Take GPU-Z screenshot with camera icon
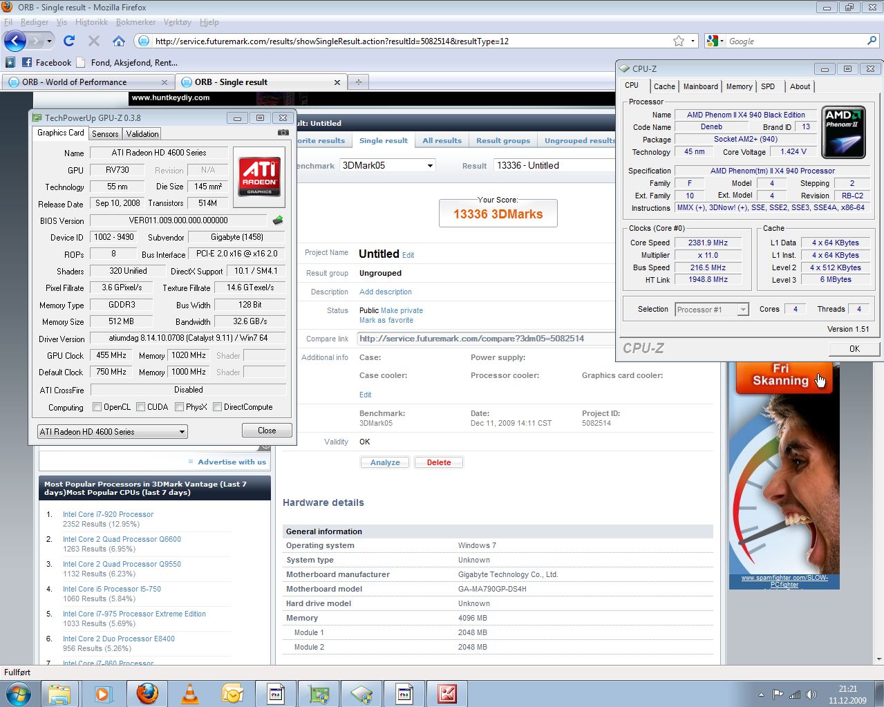 283,133
